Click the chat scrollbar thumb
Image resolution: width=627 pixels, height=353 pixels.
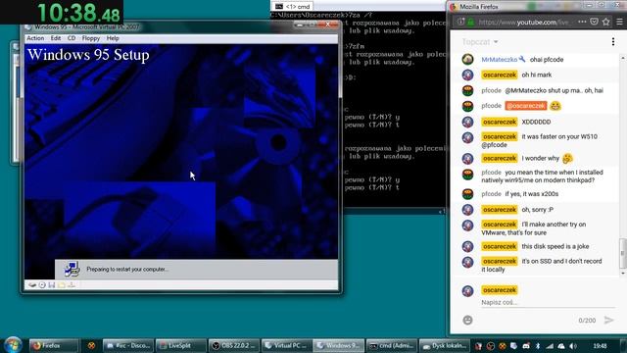click(623, 253)
